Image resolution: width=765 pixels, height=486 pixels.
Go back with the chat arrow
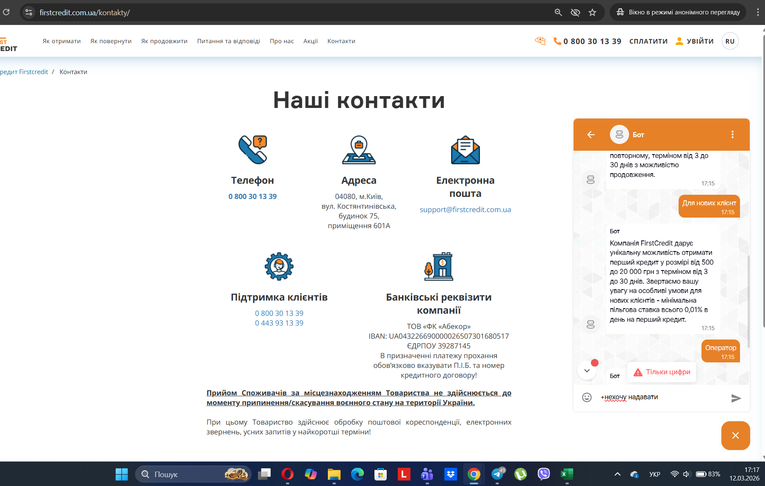click(591, 135)
